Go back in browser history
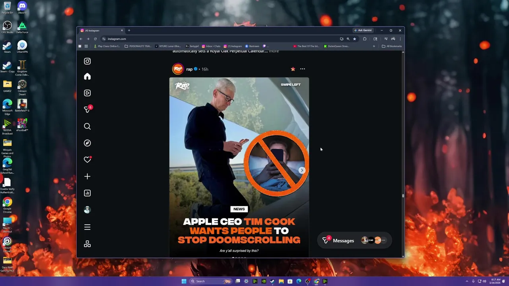Viewport: 509px width, 286px height. pos(81,39)
